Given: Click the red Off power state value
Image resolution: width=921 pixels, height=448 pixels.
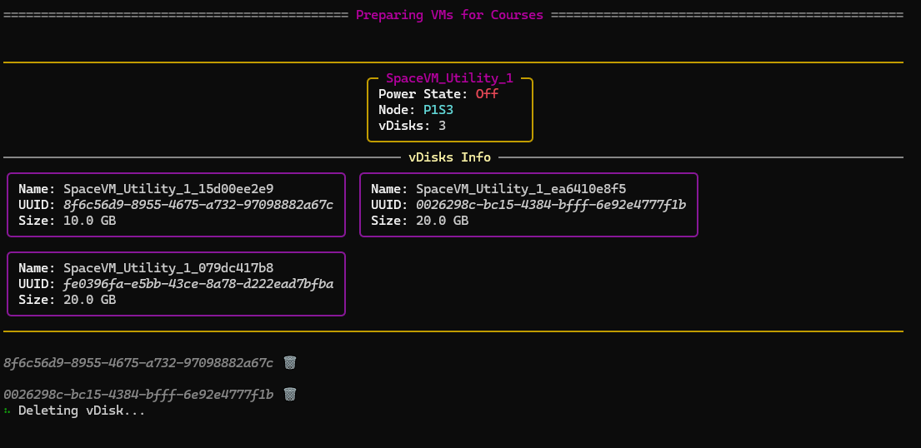Looking at the screenshot, I should coord(487,94).
